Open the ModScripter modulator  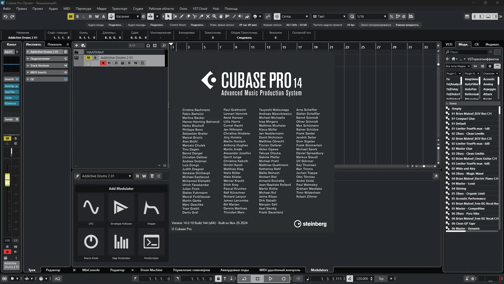151,242
